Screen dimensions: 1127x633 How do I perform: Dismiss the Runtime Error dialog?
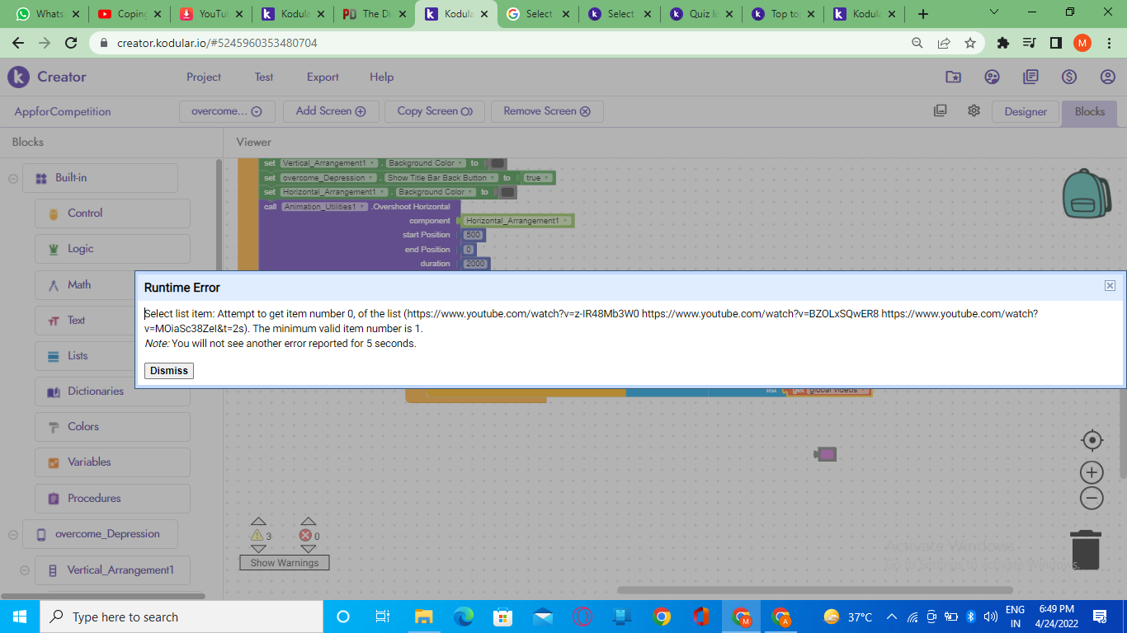[x=169, y=371]
